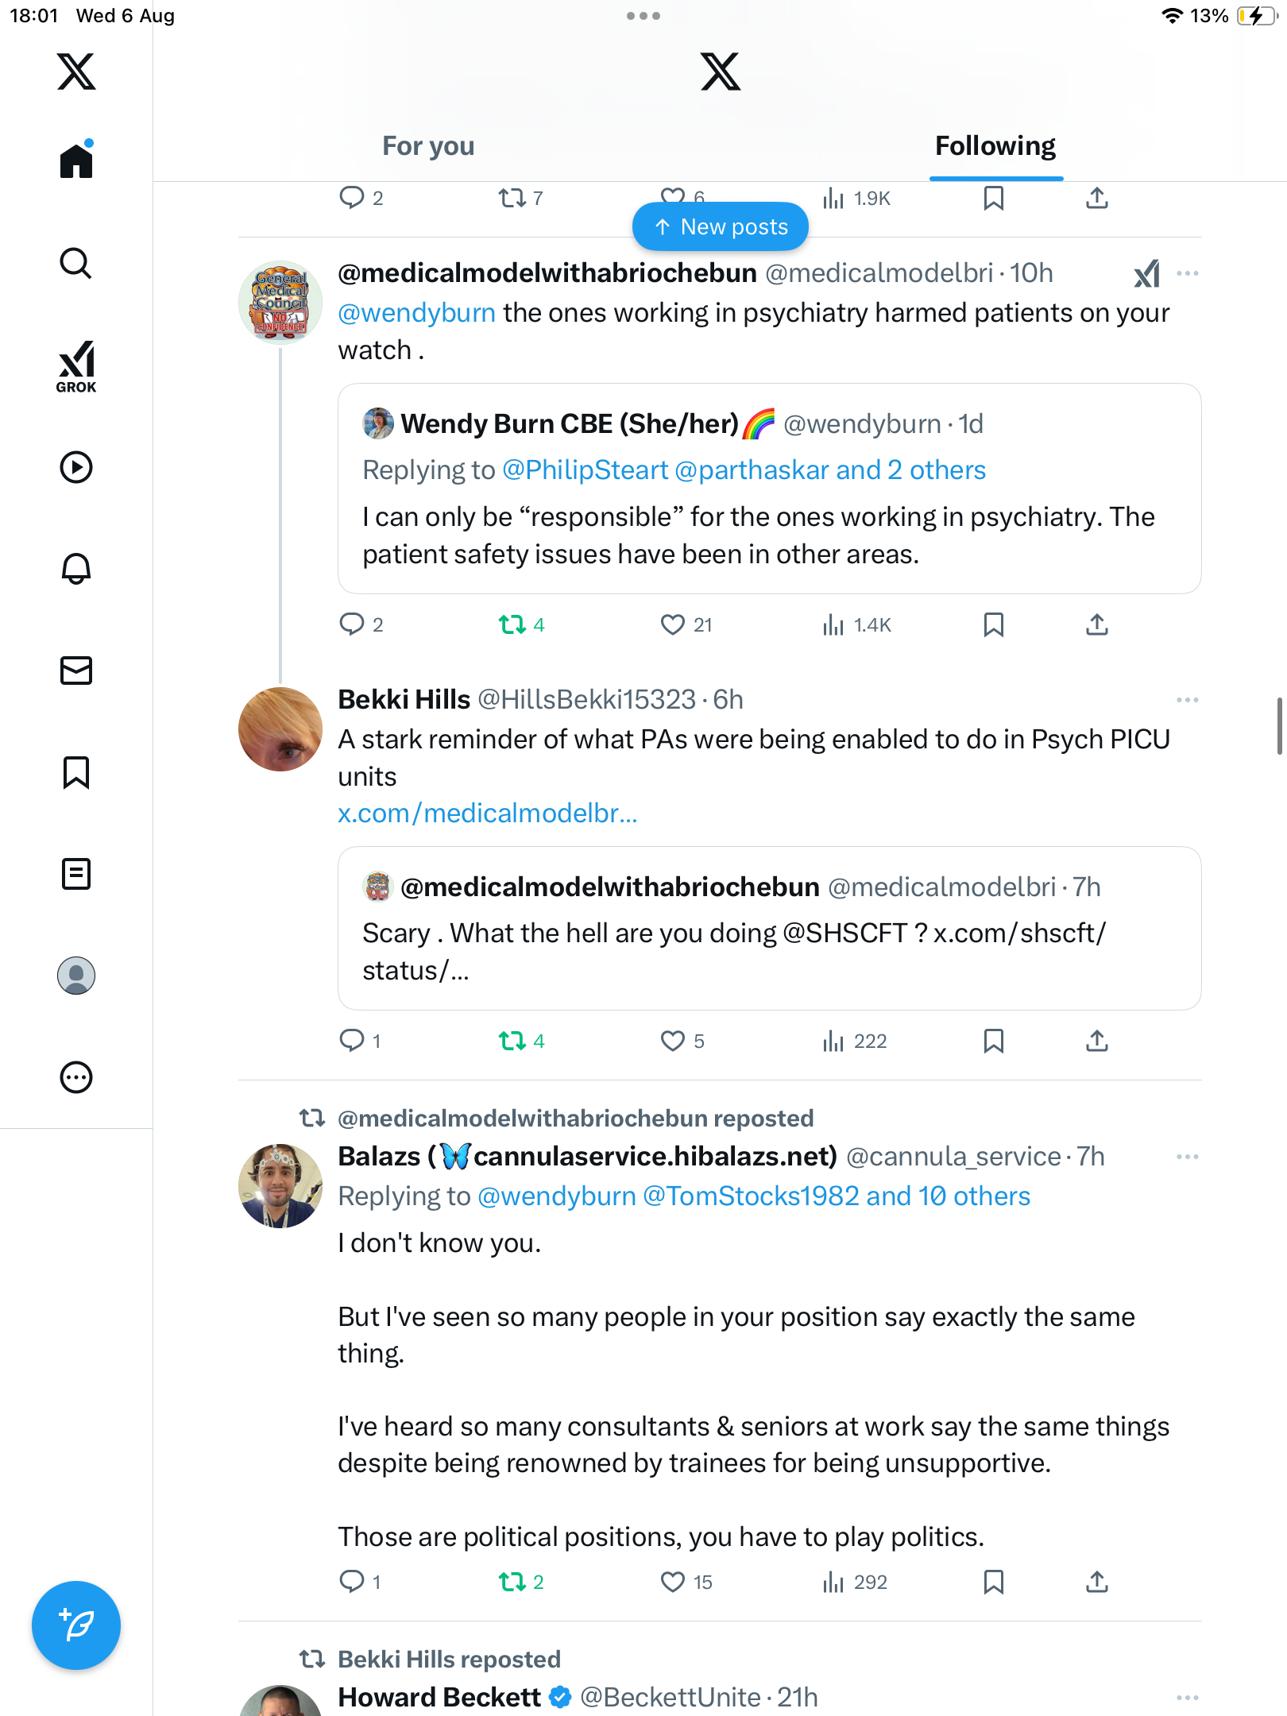The height and width of the screenshot is (1716, 1287).
Task: Open the Lists icon in sidebar
Action: tap(76, 874)
